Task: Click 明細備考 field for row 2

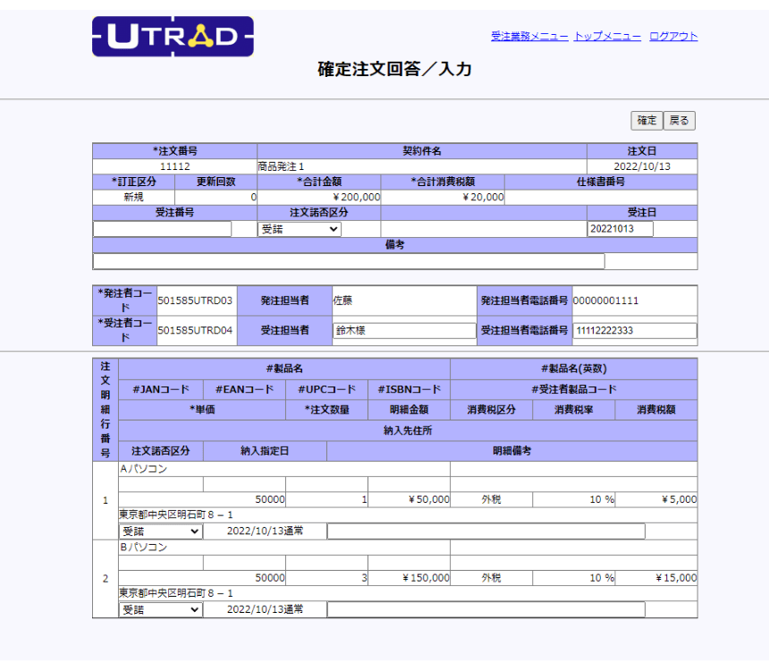Action: (486, 609)
